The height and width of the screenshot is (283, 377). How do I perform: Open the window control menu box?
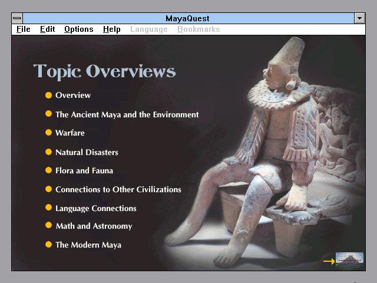coord(17,18)
